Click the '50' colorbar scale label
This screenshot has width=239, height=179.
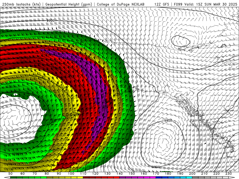pos(10,174)
